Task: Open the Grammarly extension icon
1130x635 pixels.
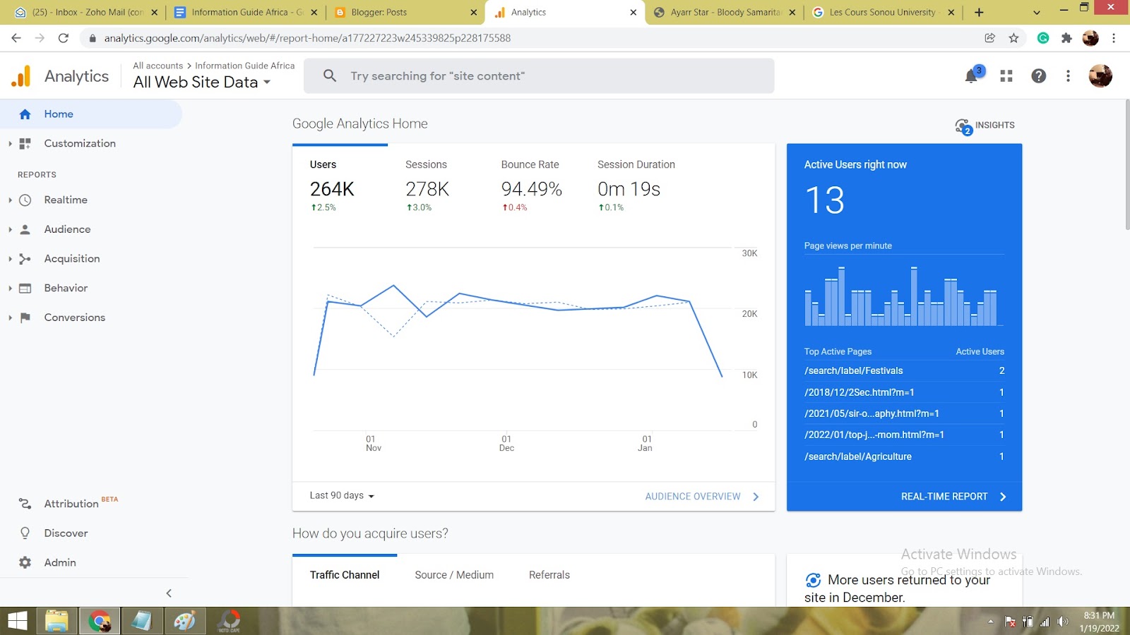Action: pos(1043,38)
